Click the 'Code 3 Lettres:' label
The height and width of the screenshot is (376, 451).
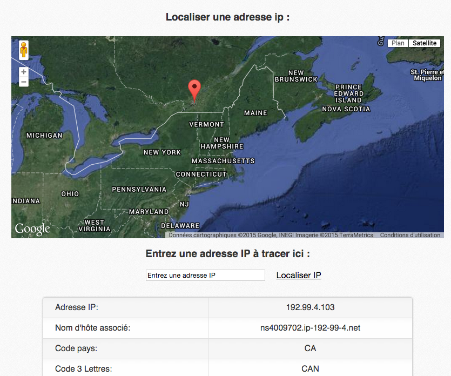tap(83, 368)
